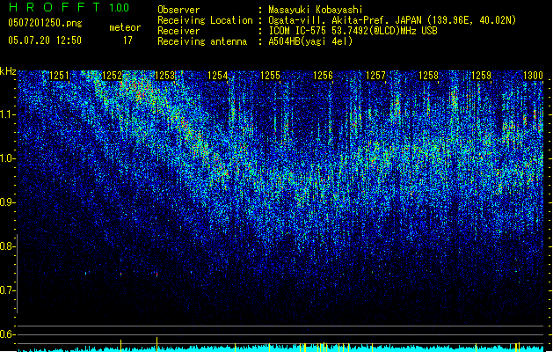Click the 0.9 frequency axis label
Viewport: 553px width, 352px height.
click(7, 202)
